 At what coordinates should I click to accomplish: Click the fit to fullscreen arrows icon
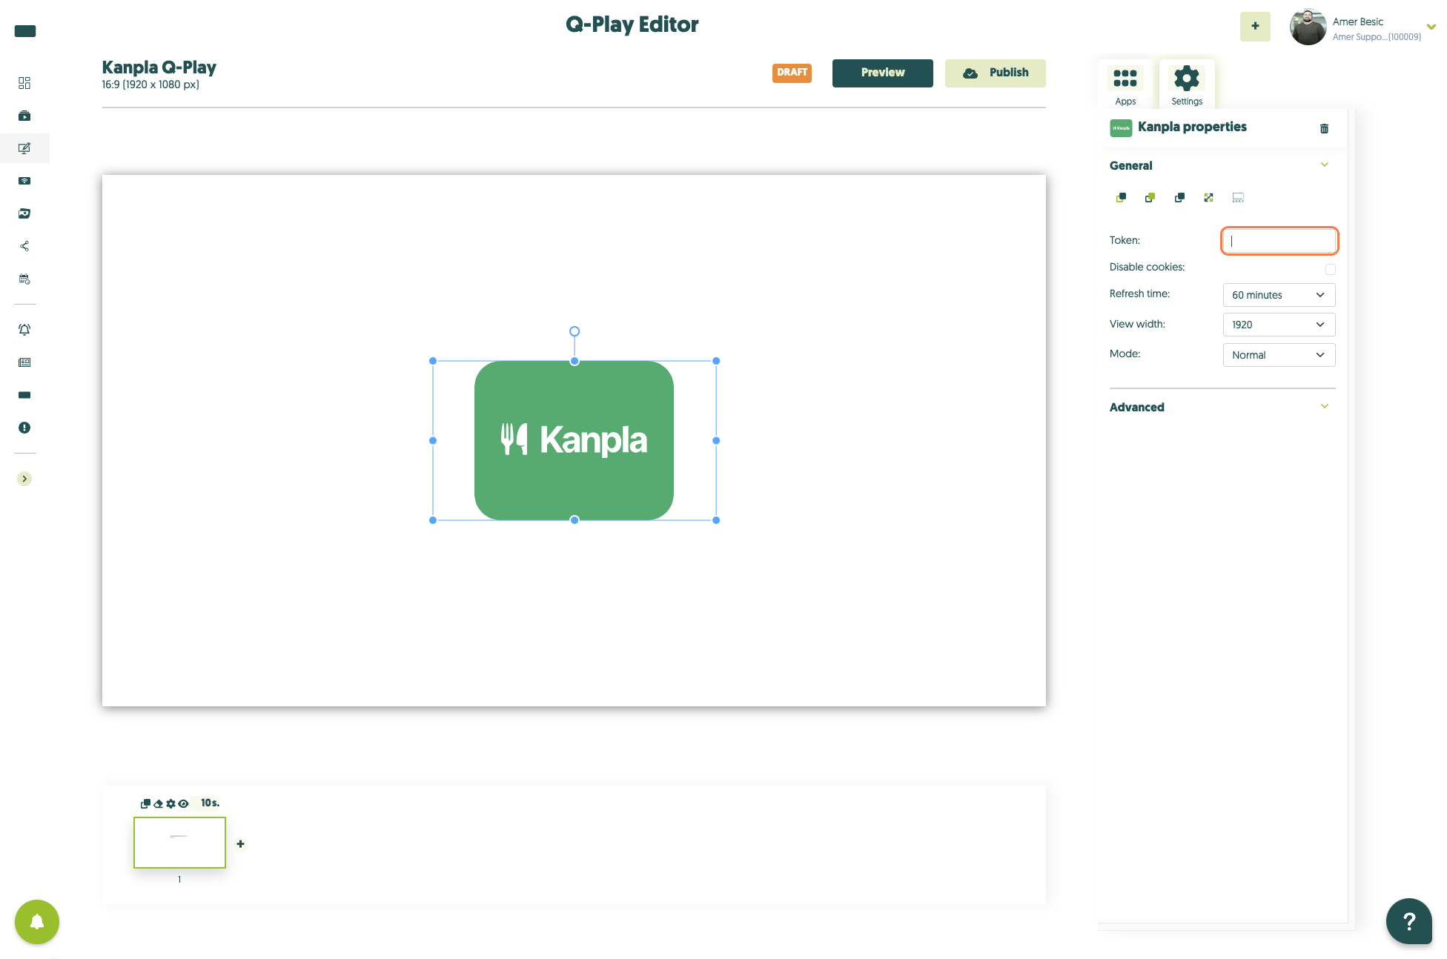coord(1208,198)
